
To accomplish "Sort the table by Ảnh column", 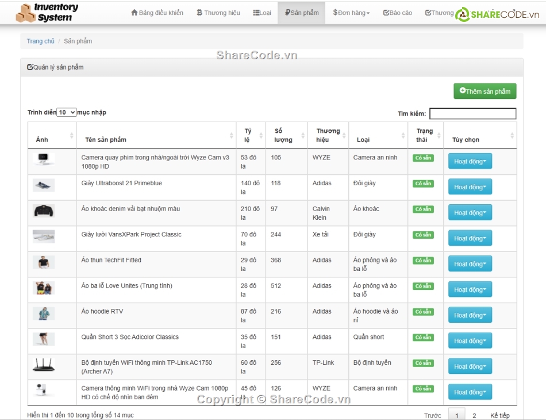I will [x=52, y=136].
